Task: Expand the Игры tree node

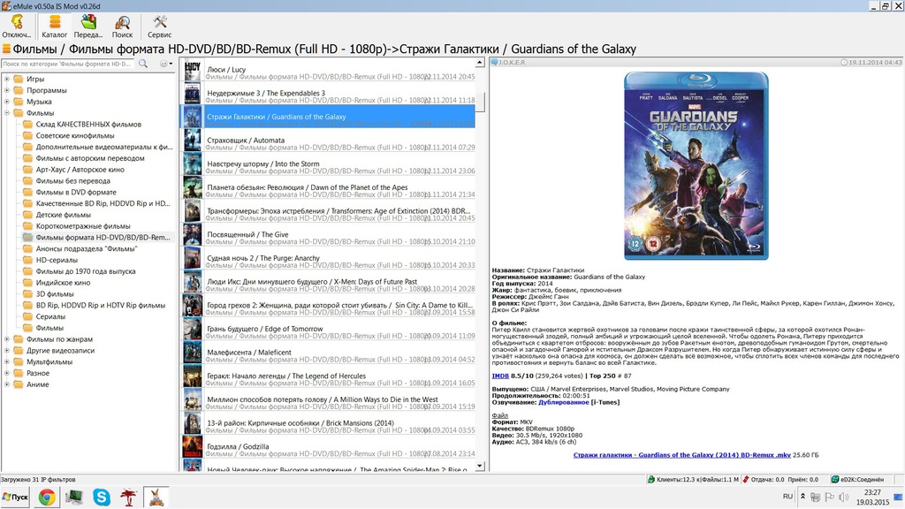Action: pos(7,79)
